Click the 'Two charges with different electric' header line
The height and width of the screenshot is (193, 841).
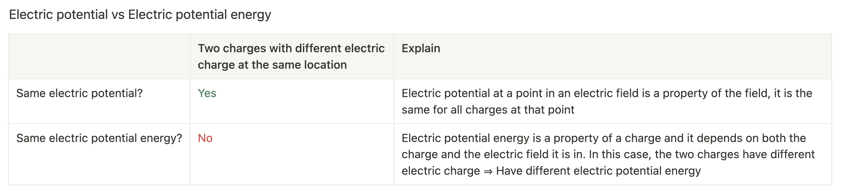pyautogui.click(x=291, y=48)
